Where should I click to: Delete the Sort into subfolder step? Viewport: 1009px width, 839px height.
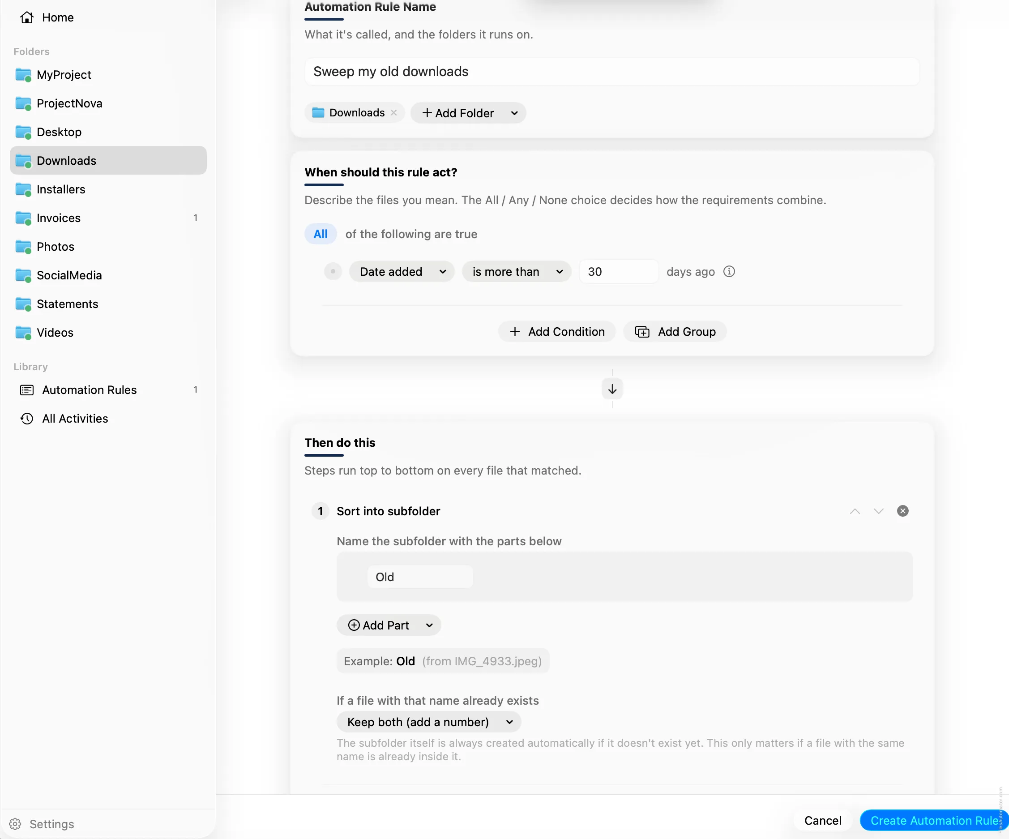coord(902,511)
